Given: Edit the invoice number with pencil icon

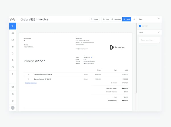Looking at the screenshot, I should pos(44,61).
